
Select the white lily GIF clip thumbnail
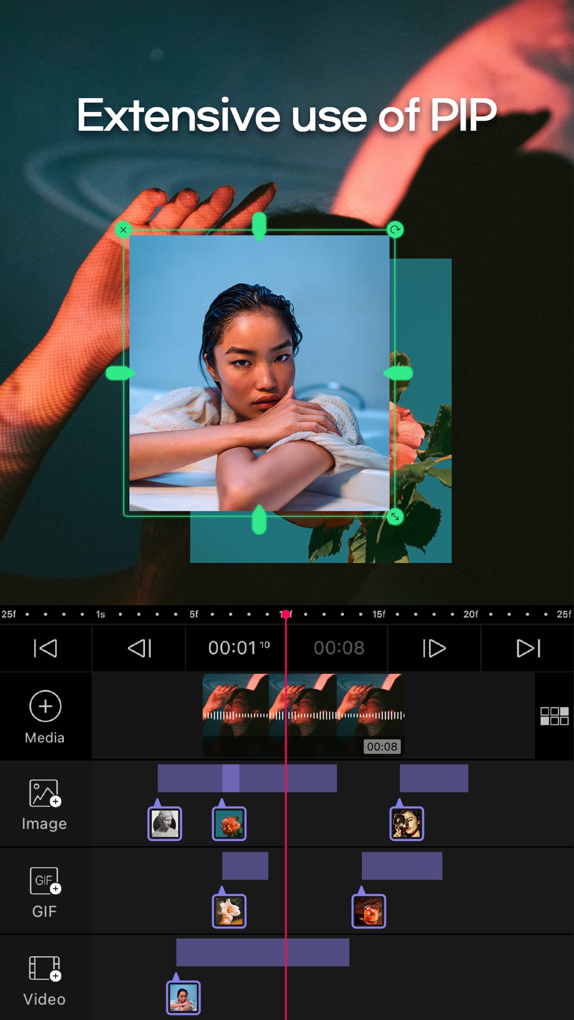(229, 911)
